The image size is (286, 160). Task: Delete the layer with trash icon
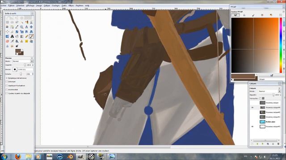(x=278, y=144)
